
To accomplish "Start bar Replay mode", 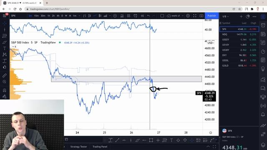I will (142, 16).
